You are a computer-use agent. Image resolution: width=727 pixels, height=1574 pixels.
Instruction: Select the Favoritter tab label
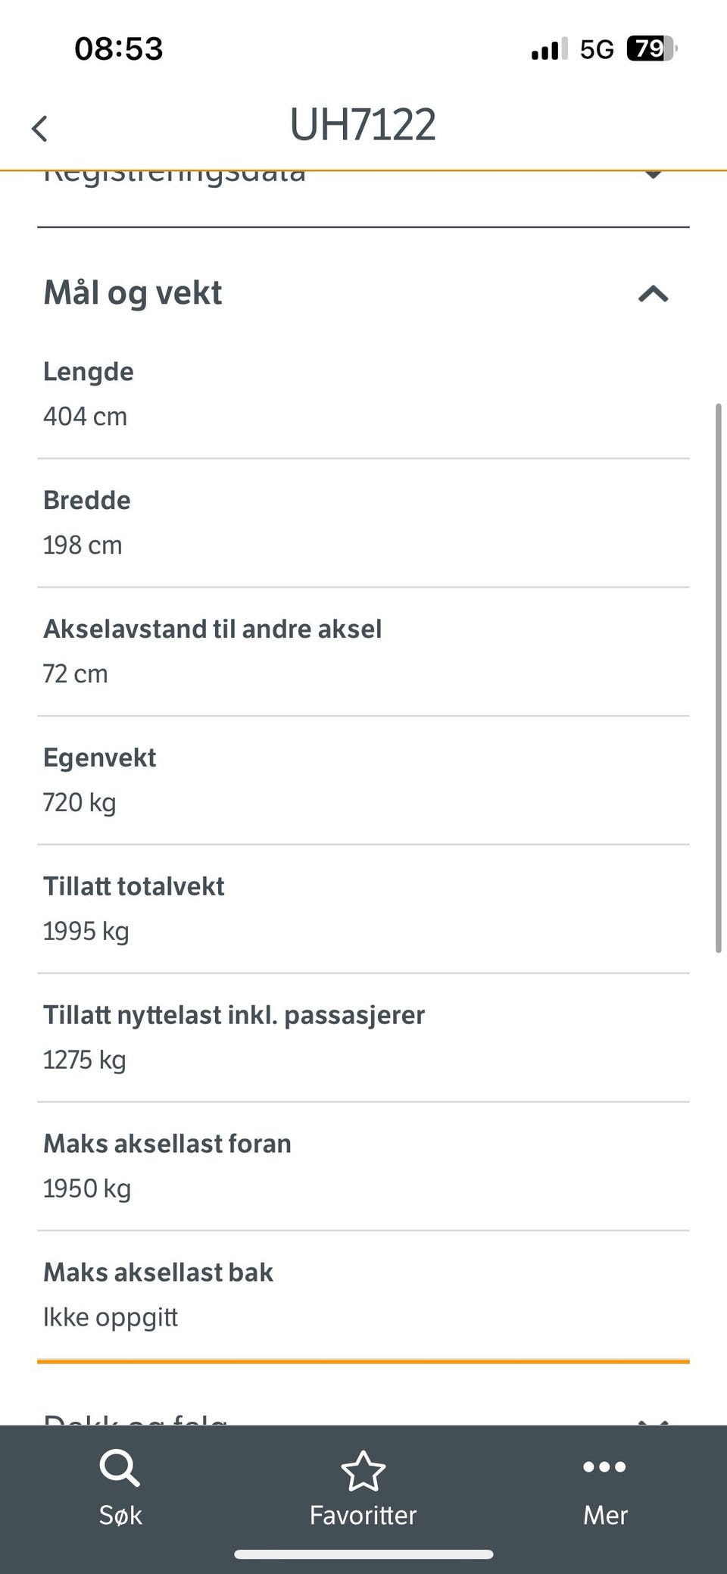(363, 1515)
